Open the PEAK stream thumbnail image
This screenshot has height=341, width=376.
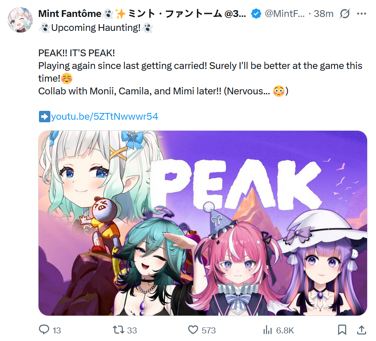pyautogui.click(x=203, y=223)
